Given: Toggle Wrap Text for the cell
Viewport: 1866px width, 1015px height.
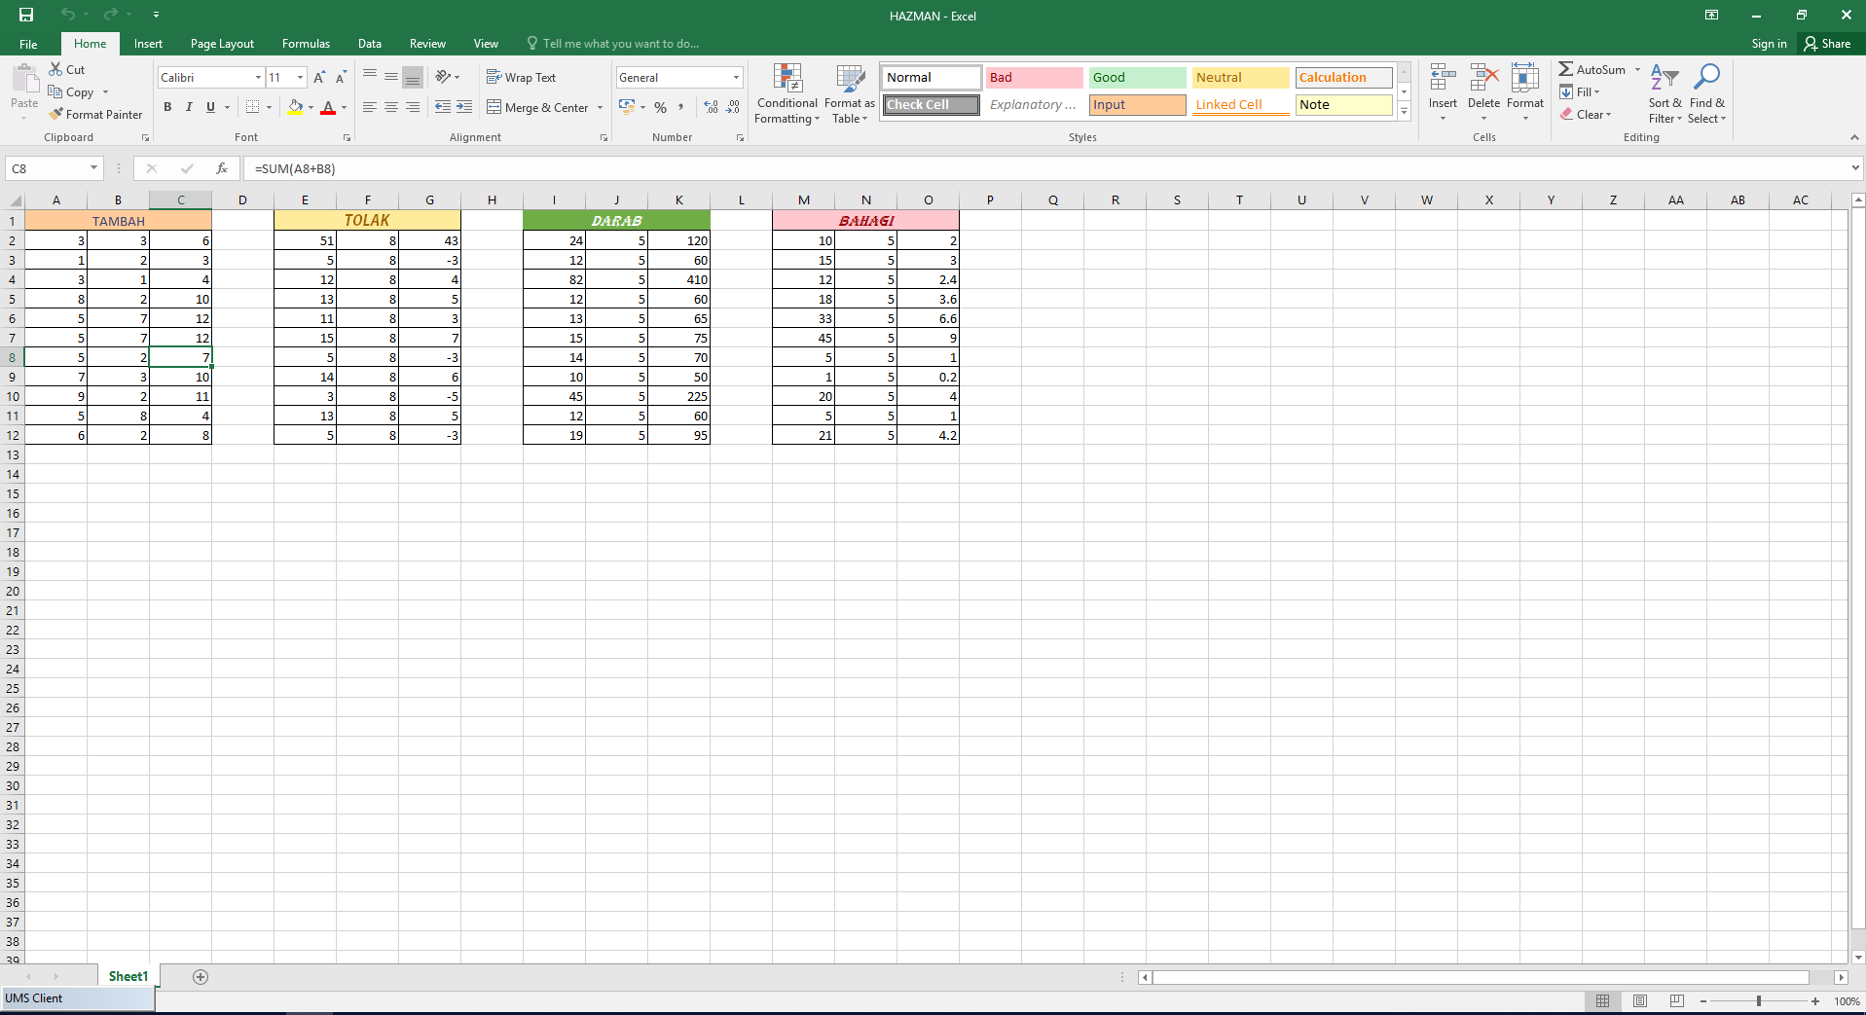Looking at the screenshot, I should point(521,78).
